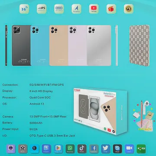The width and height of the screenshot is (156, 156).
Task: Open the purple camera app icon
Action: coord(11,149)
